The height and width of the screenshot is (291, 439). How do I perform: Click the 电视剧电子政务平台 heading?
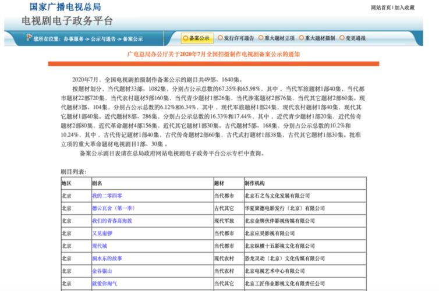coord(67,21)
